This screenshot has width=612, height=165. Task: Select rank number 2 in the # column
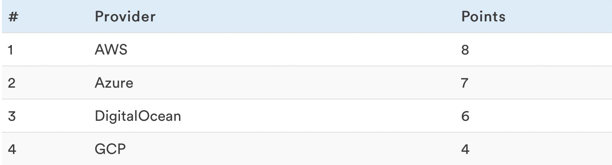12,83
